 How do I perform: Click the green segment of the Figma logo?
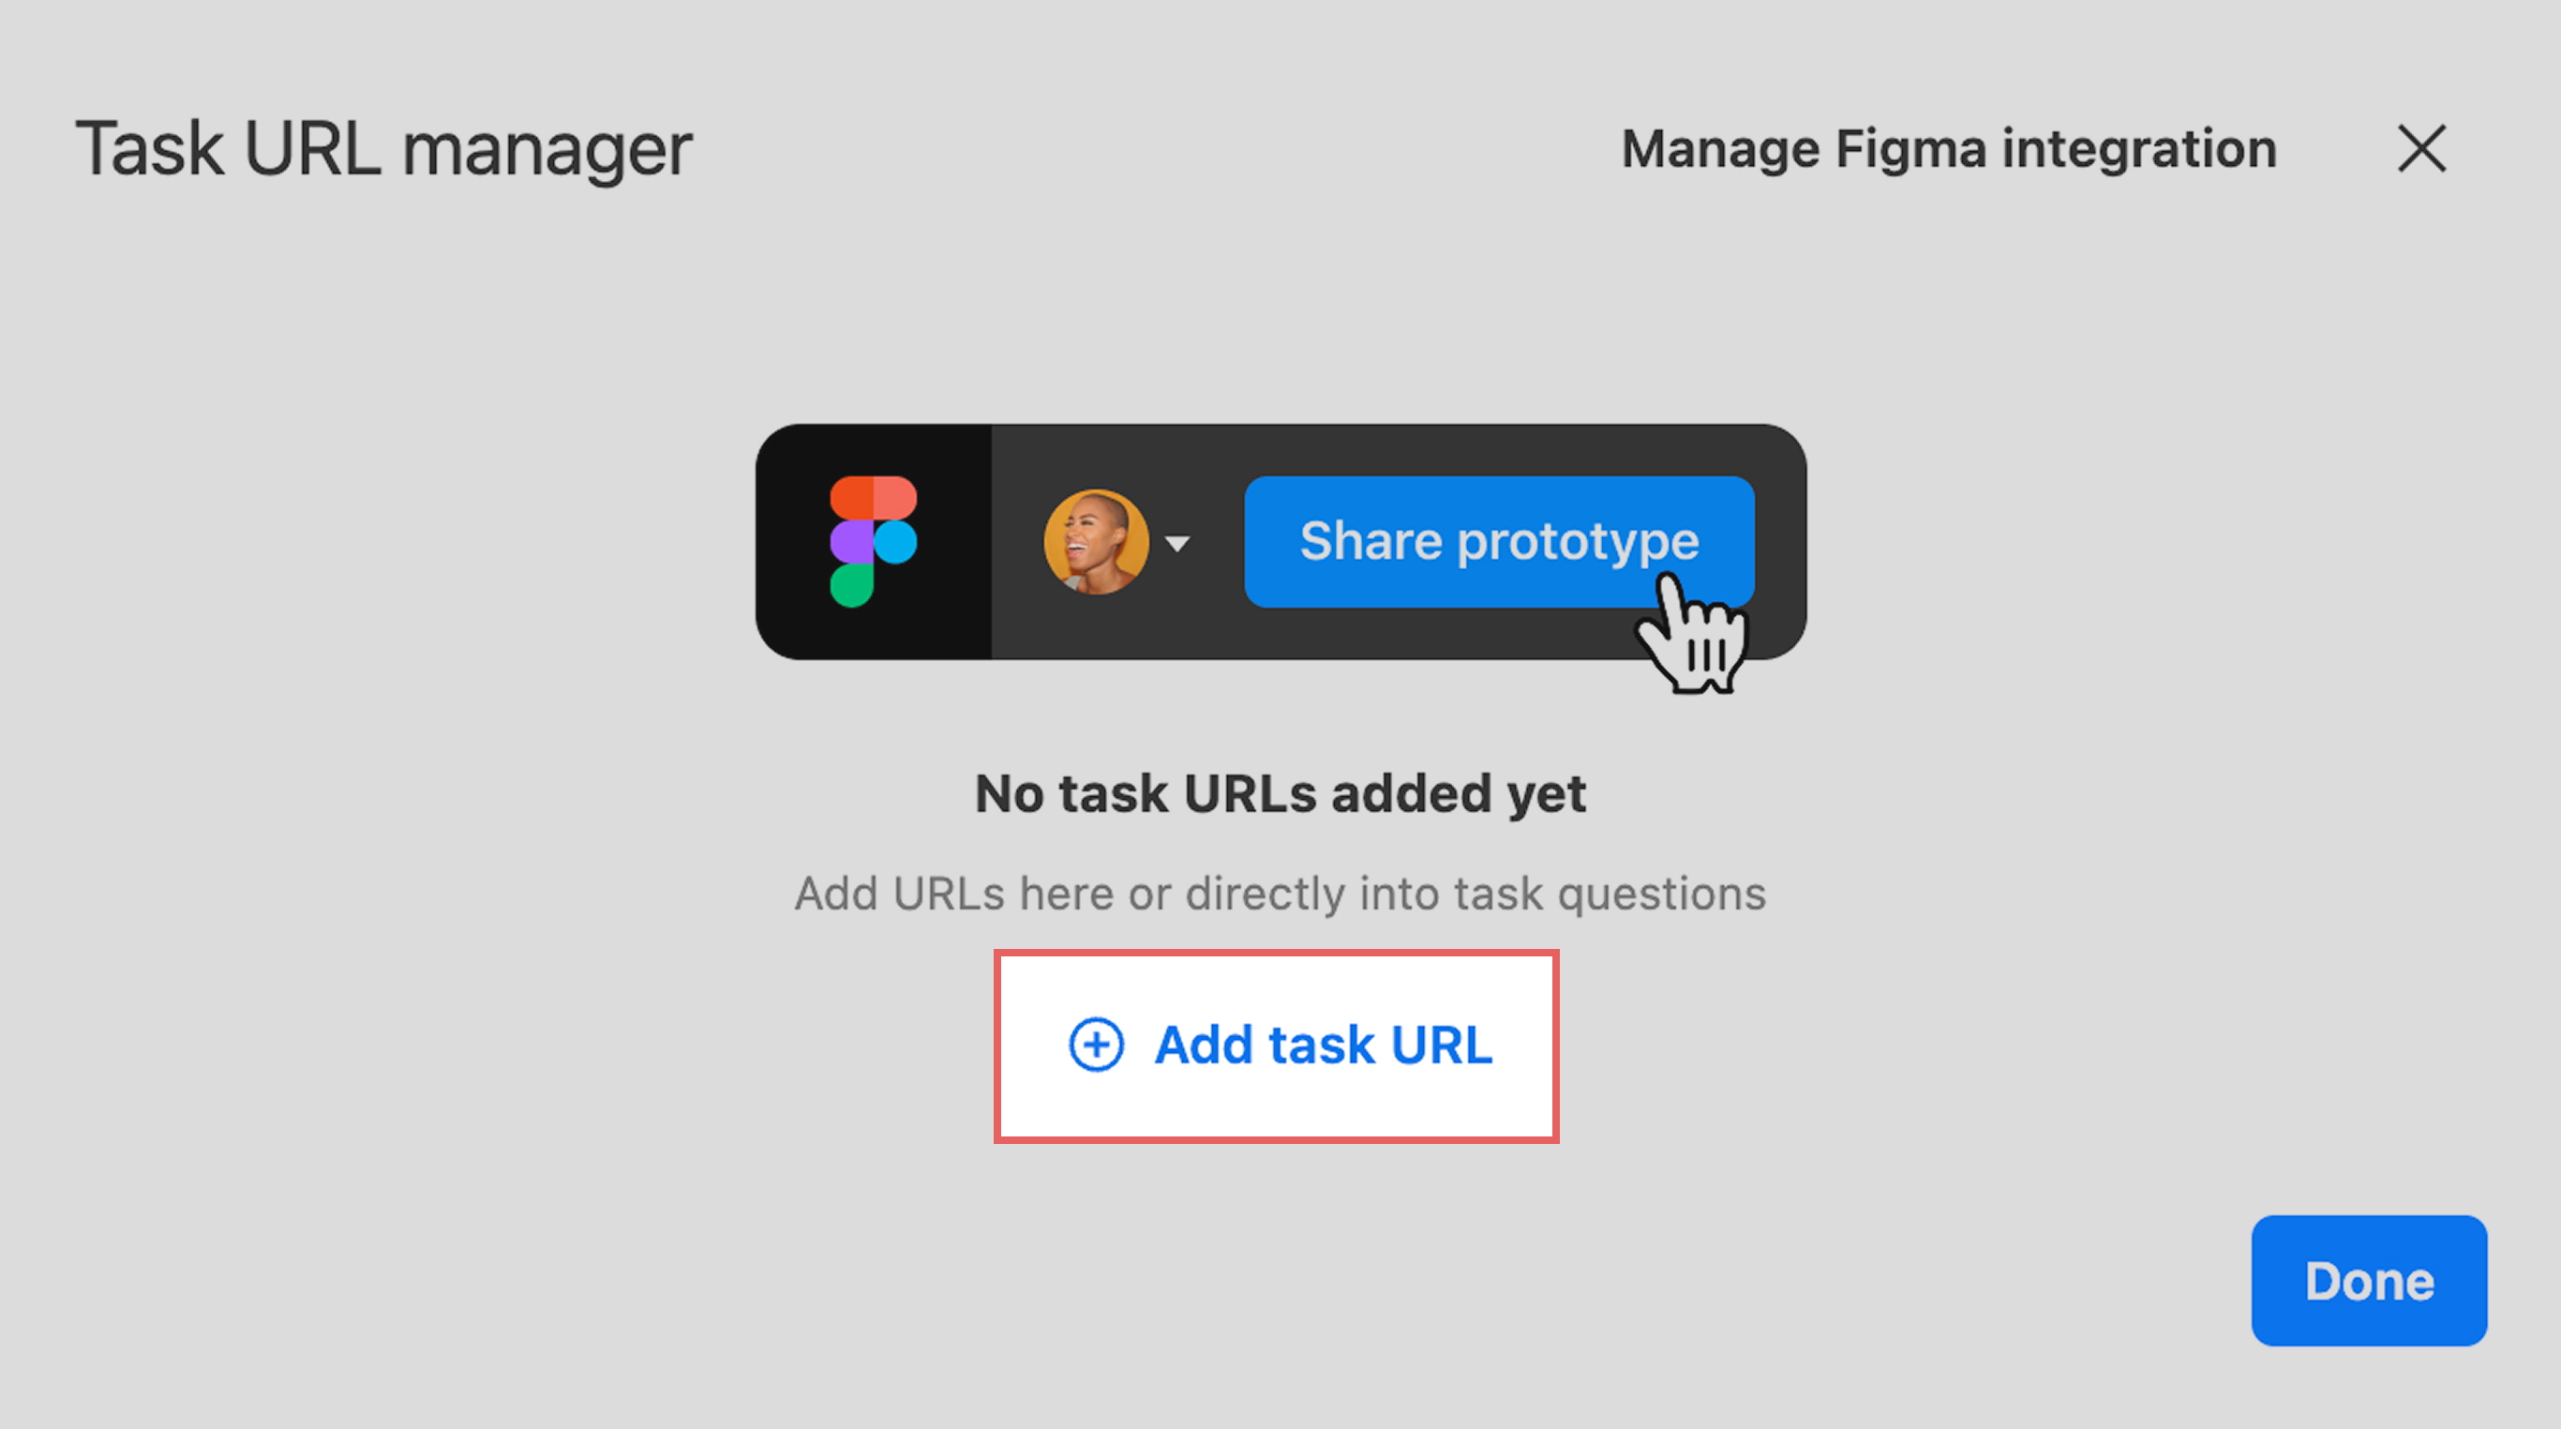(851, 586)
